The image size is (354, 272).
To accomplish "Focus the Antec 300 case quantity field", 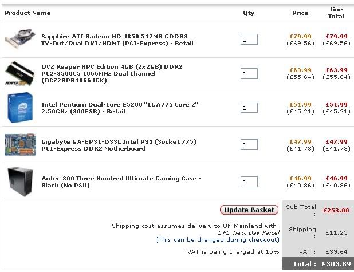I will point(249,182).
